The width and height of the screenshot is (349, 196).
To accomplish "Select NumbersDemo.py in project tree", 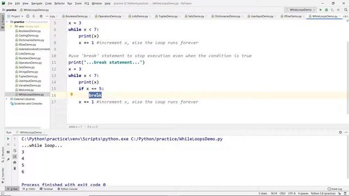I will pos(29,58).
